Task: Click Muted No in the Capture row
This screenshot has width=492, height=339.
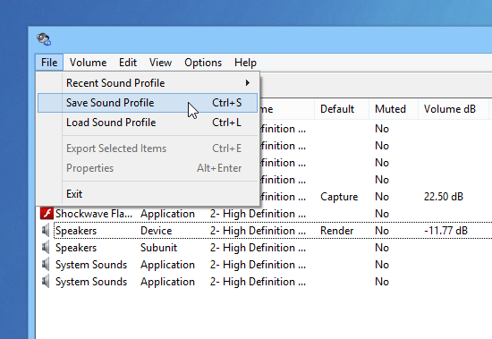Action: 382,197
